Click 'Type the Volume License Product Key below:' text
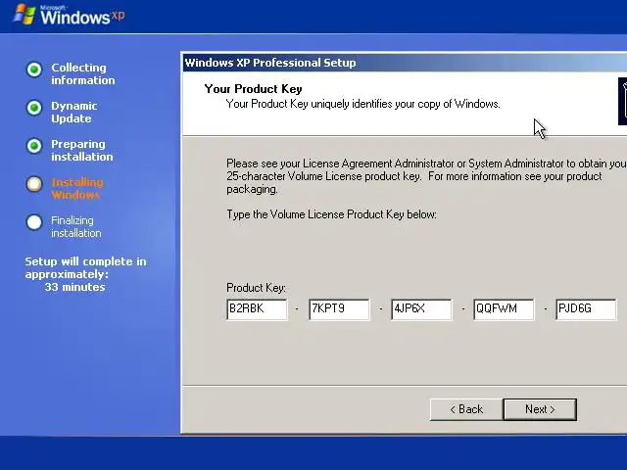This screenshot has height=470, width=627. point(331,214)
